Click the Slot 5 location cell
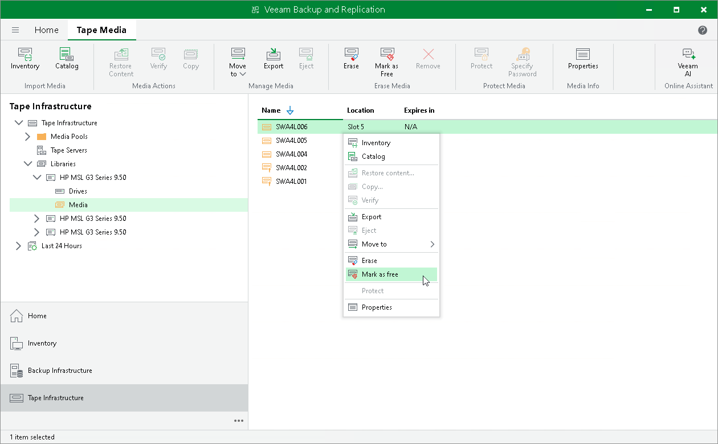Screen dimensions: 718x444 pyautogui.click(x=356, y=127)
